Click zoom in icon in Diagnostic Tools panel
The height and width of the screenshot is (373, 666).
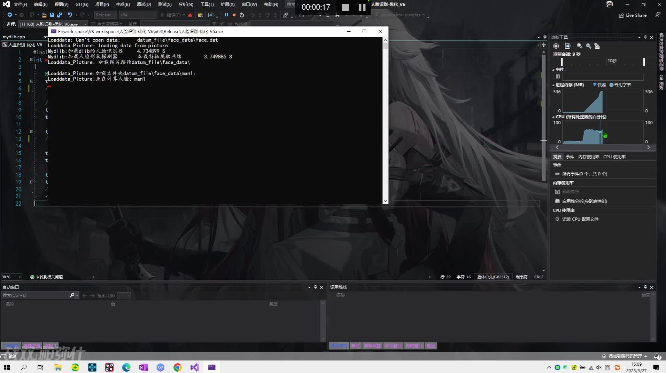click(x=580, y=46)
